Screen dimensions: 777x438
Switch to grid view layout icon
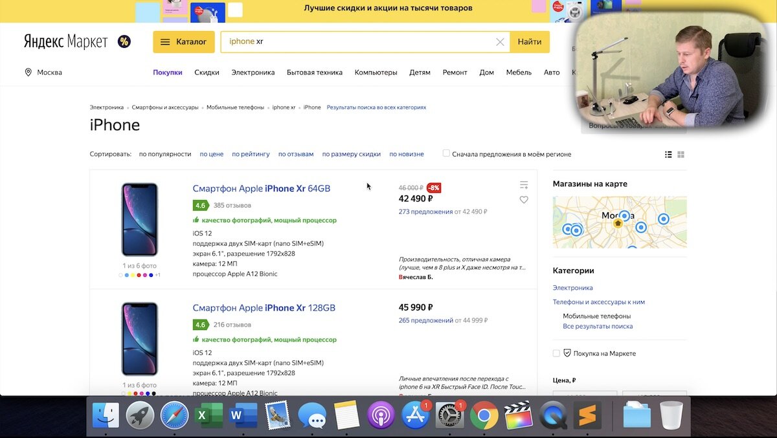(681, 155)
